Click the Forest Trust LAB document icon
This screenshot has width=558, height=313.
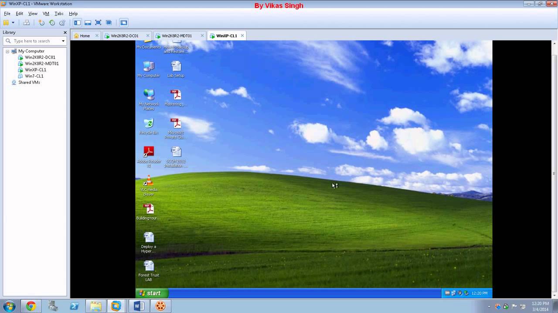[x=149, y=271]
